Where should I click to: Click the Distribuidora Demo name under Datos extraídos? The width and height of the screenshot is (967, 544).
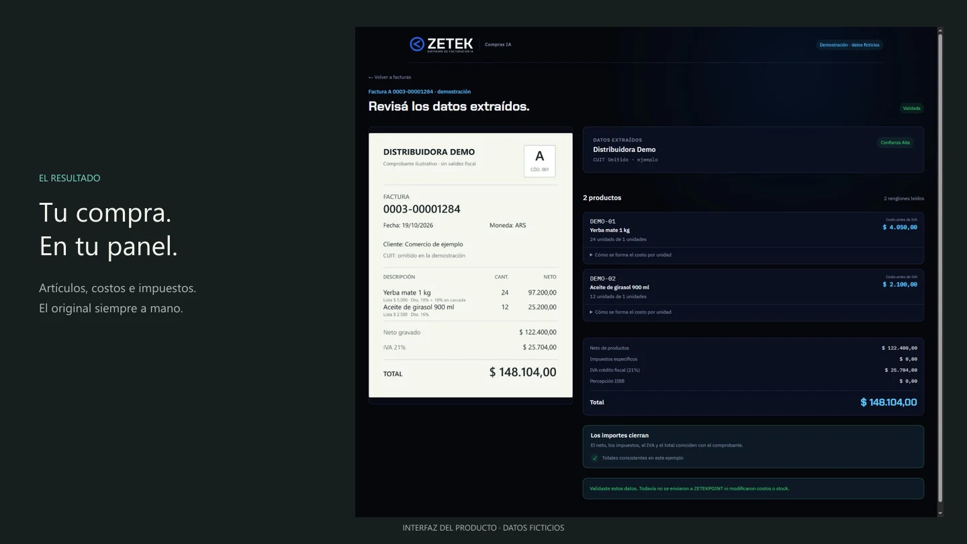pyautogui.click(x=624, y=150)
